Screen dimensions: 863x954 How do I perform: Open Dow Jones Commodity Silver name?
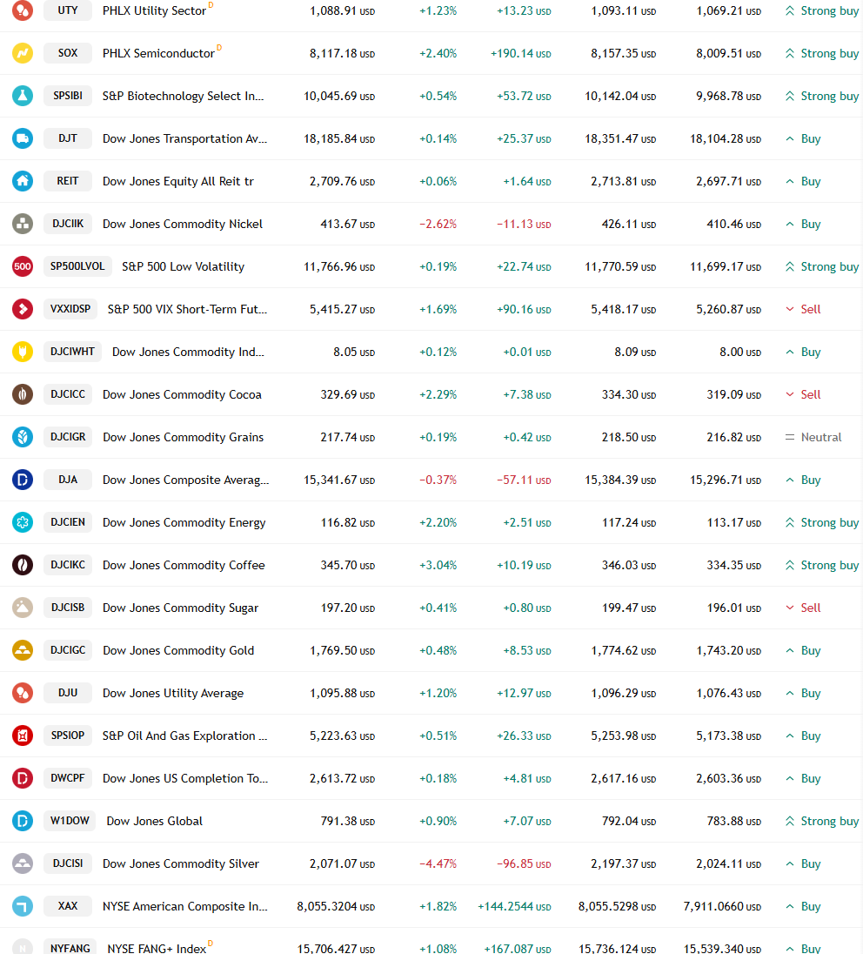[181, 863]
